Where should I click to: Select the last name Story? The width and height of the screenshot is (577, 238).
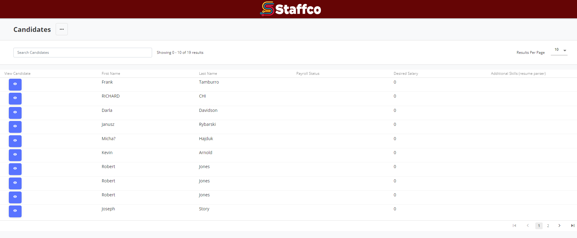pos(204,209)
